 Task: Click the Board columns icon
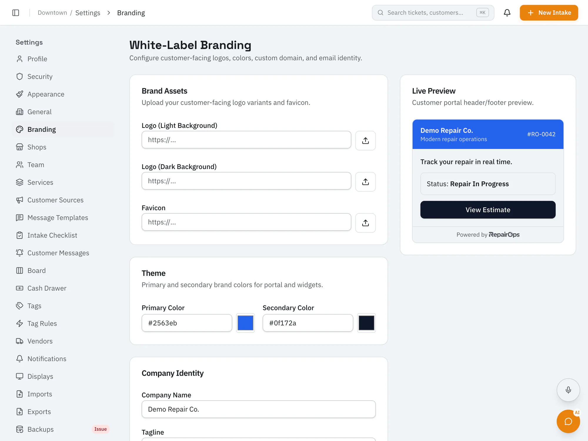pyautogui.click(x=20, y=270)
